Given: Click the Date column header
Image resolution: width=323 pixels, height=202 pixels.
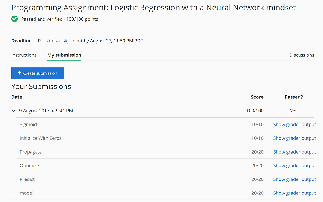Looking at the screenshot, I should 17,97.
